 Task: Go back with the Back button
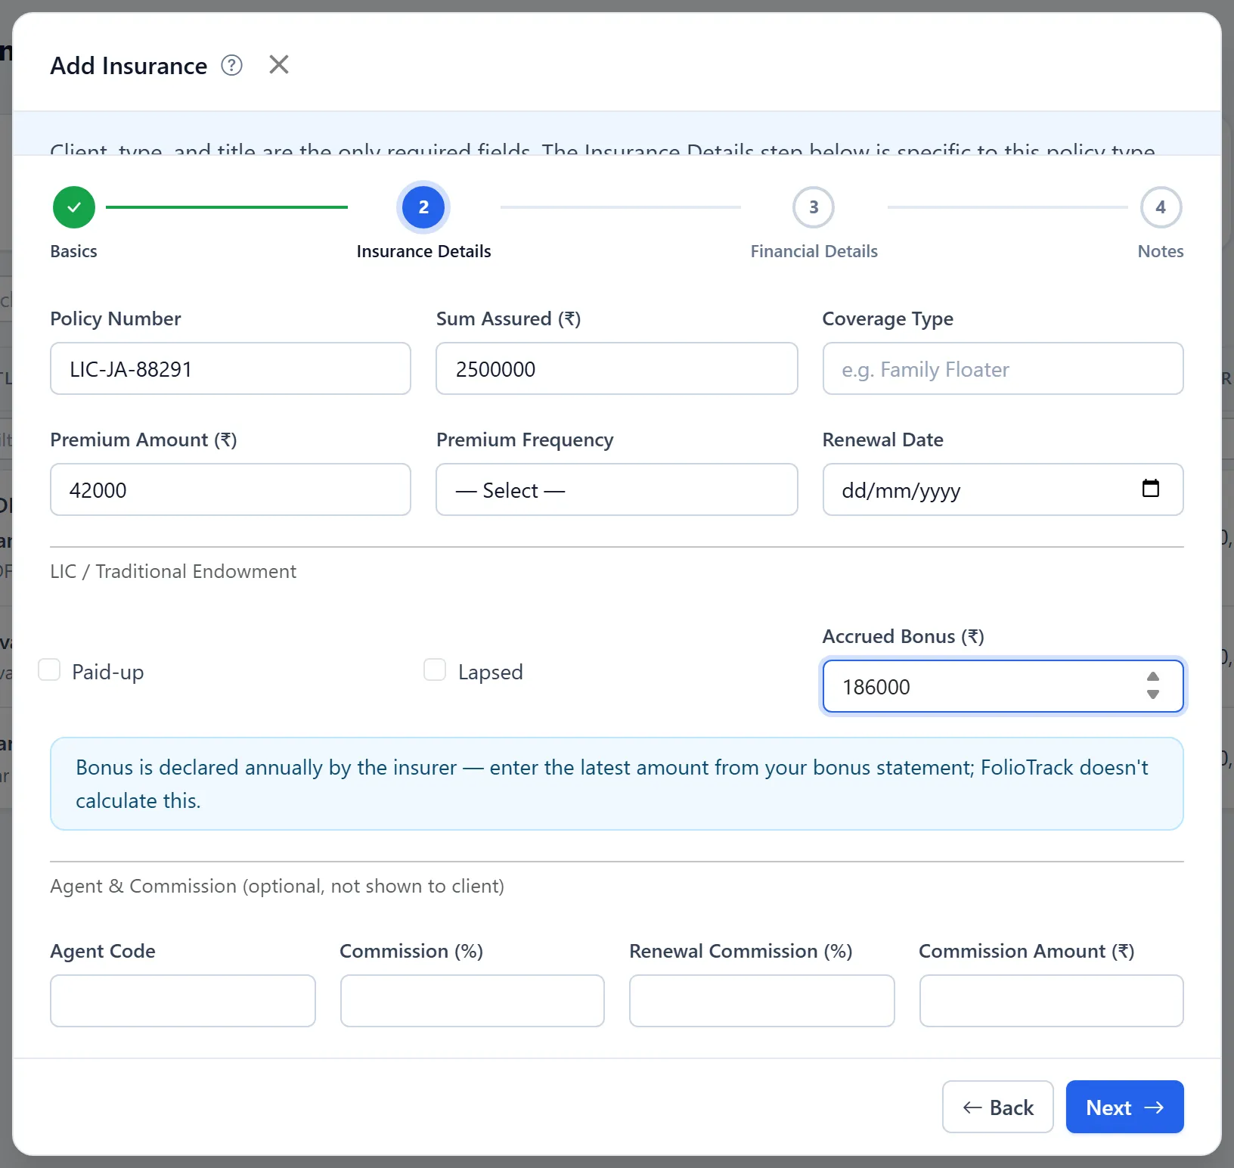pos(998,1107)
